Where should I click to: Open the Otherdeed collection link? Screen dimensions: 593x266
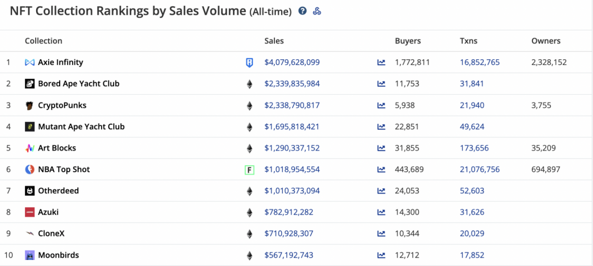(58, 191)
